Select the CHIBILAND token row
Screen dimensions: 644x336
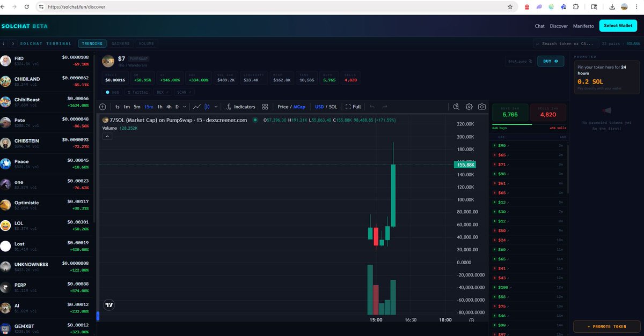click(47, 81)
